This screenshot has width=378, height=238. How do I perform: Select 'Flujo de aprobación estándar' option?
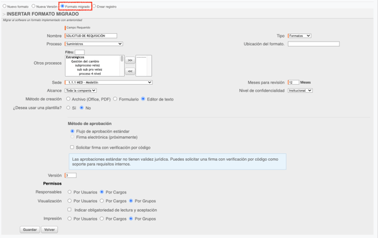(72, 131)
